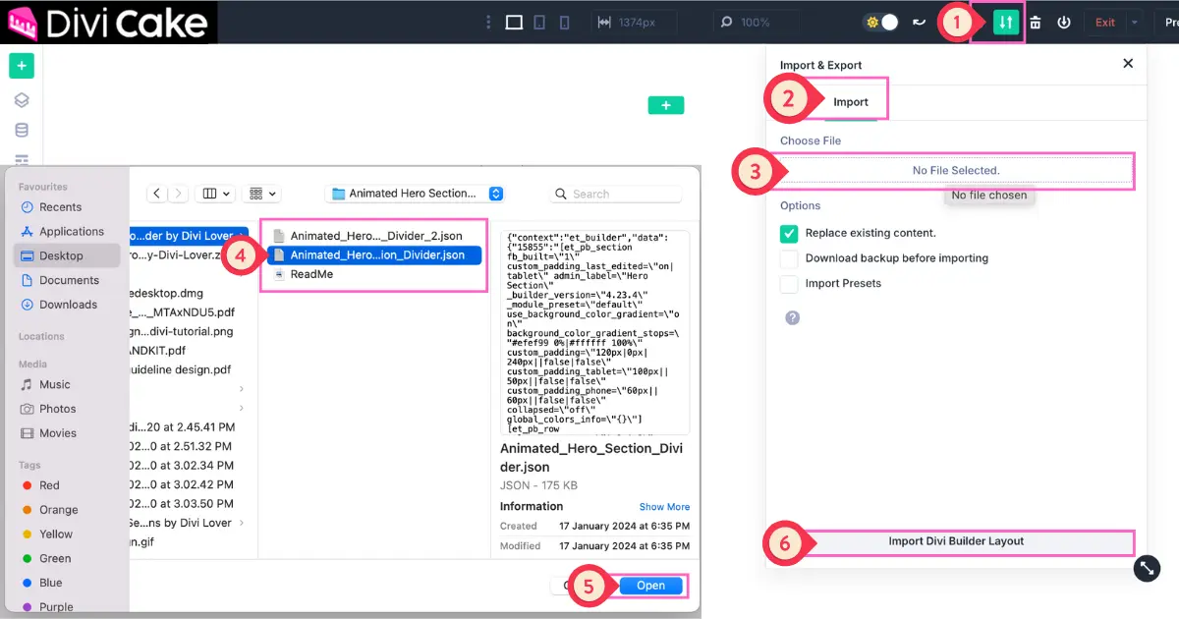The height and width of the screenshot is (619, 1179).
Task: Open Animated Hero Section folder path dropdown
Action: pyautogui.click(x=415, y=194)
